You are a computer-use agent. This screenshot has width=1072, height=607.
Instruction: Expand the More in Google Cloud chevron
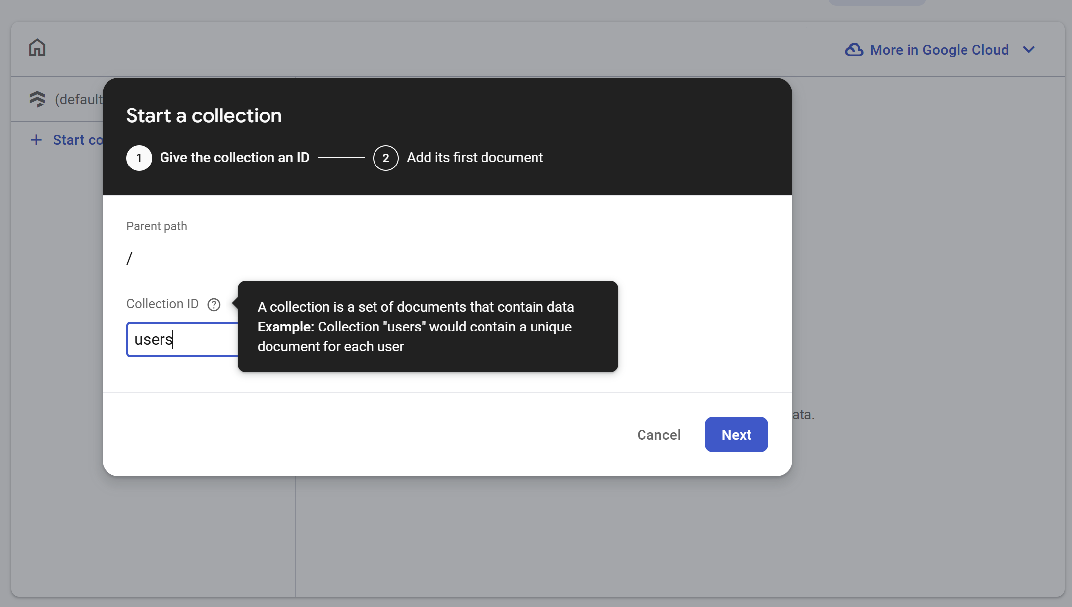point(1029,50)
